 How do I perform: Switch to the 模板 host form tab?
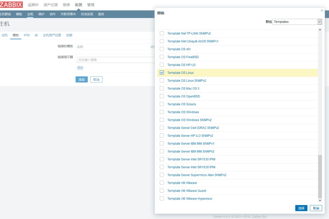(16, 35)
